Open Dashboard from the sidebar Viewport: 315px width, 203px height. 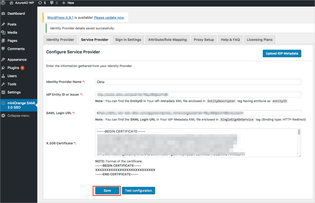[16, 14]
